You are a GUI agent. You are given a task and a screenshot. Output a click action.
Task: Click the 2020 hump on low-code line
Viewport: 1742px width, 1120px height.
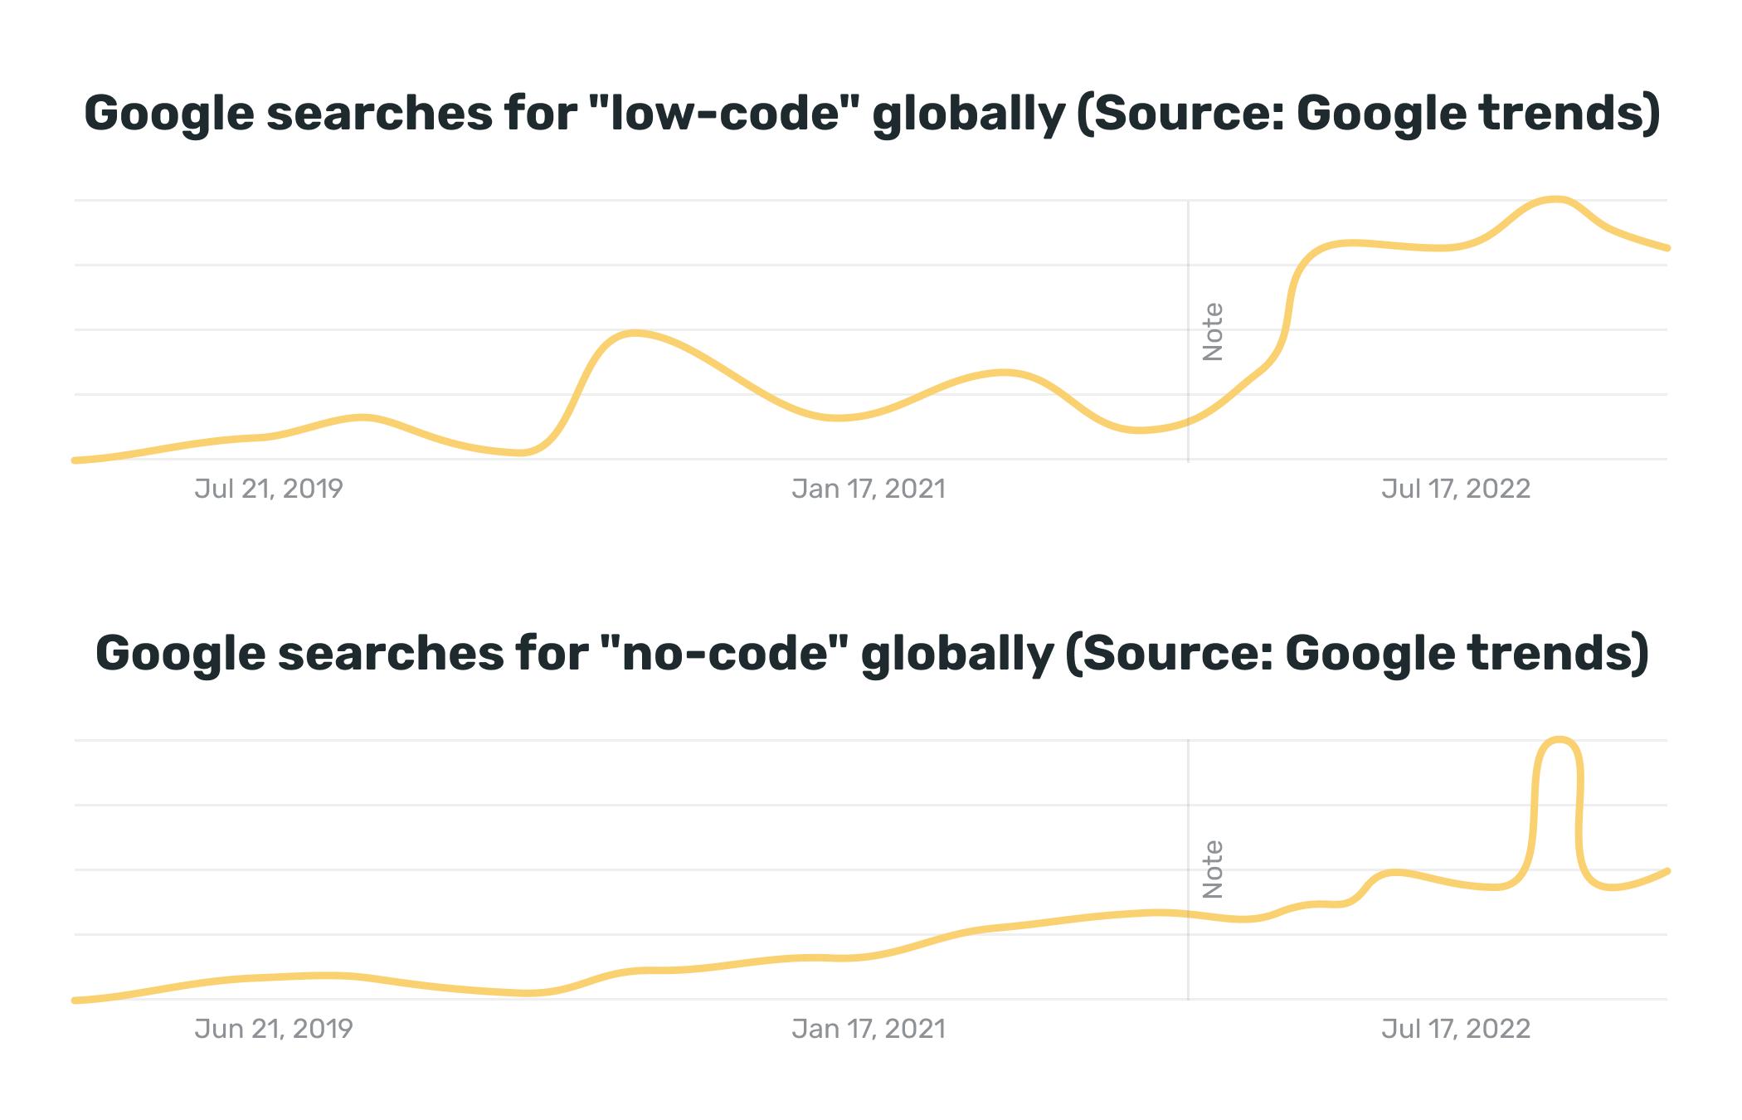tap(635, 333)
